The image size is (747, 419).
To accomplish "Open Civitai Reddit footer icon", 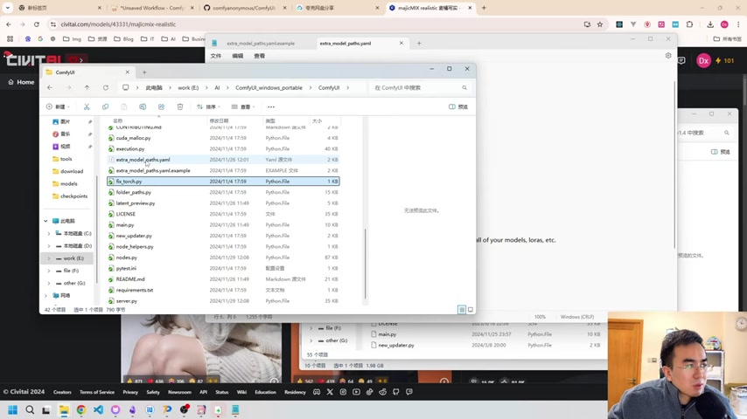I will [382, 392].
